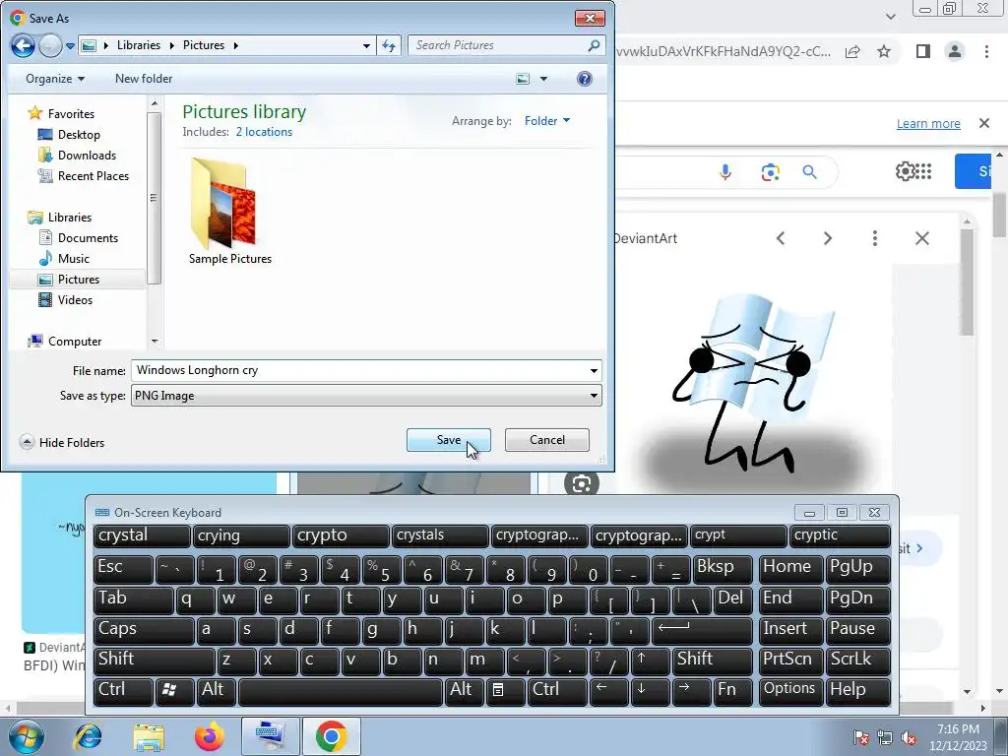The width and height of the screenshot is (1008, 756).
Task: Toggle Fn key on On-Screen Keyboard
Action: coord(732,690)
